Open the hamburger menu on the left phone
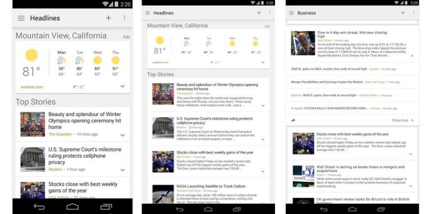432x214 pixels. (21, 18)
